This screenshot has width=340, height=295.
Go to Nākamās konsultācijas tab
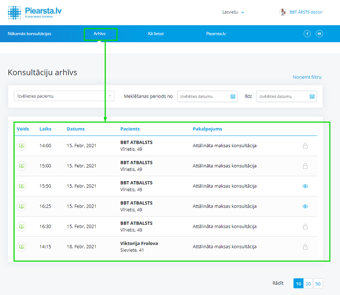pyautogui.click(x=29, y=34)
